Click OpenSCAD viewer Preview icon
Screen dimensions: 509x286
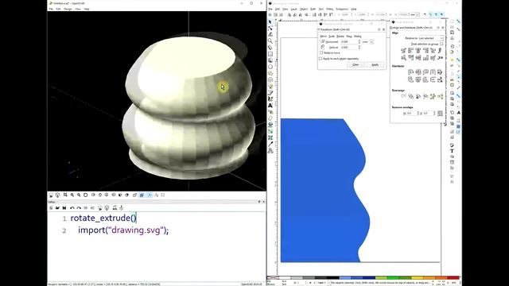(x=51, y=195)
